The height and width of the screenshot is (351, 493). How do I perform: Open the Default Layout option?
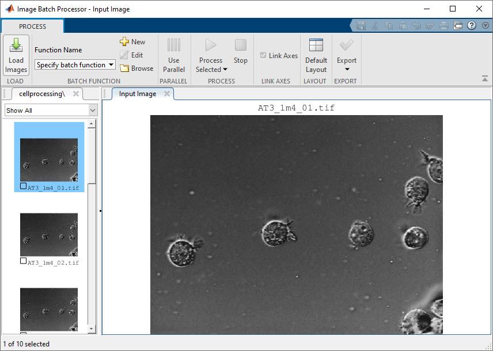click(316, 55)
